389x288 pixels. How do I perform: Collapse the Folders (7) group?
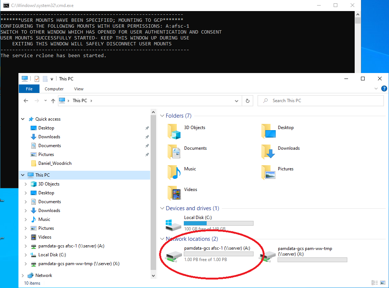[162, 116]
